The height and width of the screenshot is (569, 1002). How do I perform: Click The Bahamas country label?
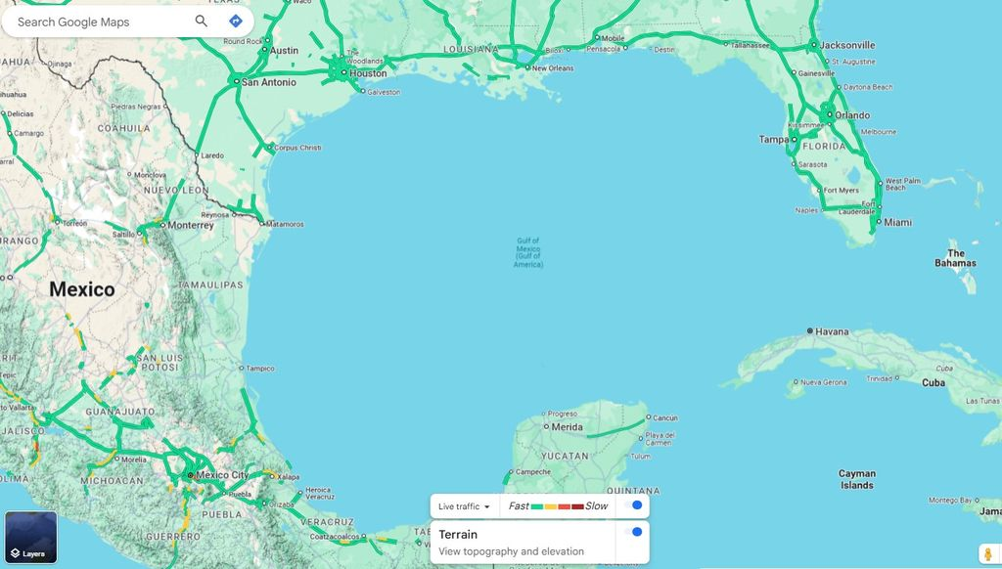click(x=955, y=258)
